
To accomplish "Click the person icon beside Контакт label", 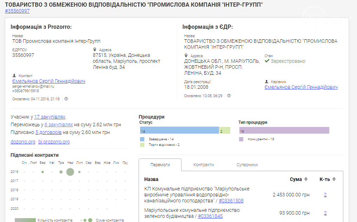I will 14,75.
